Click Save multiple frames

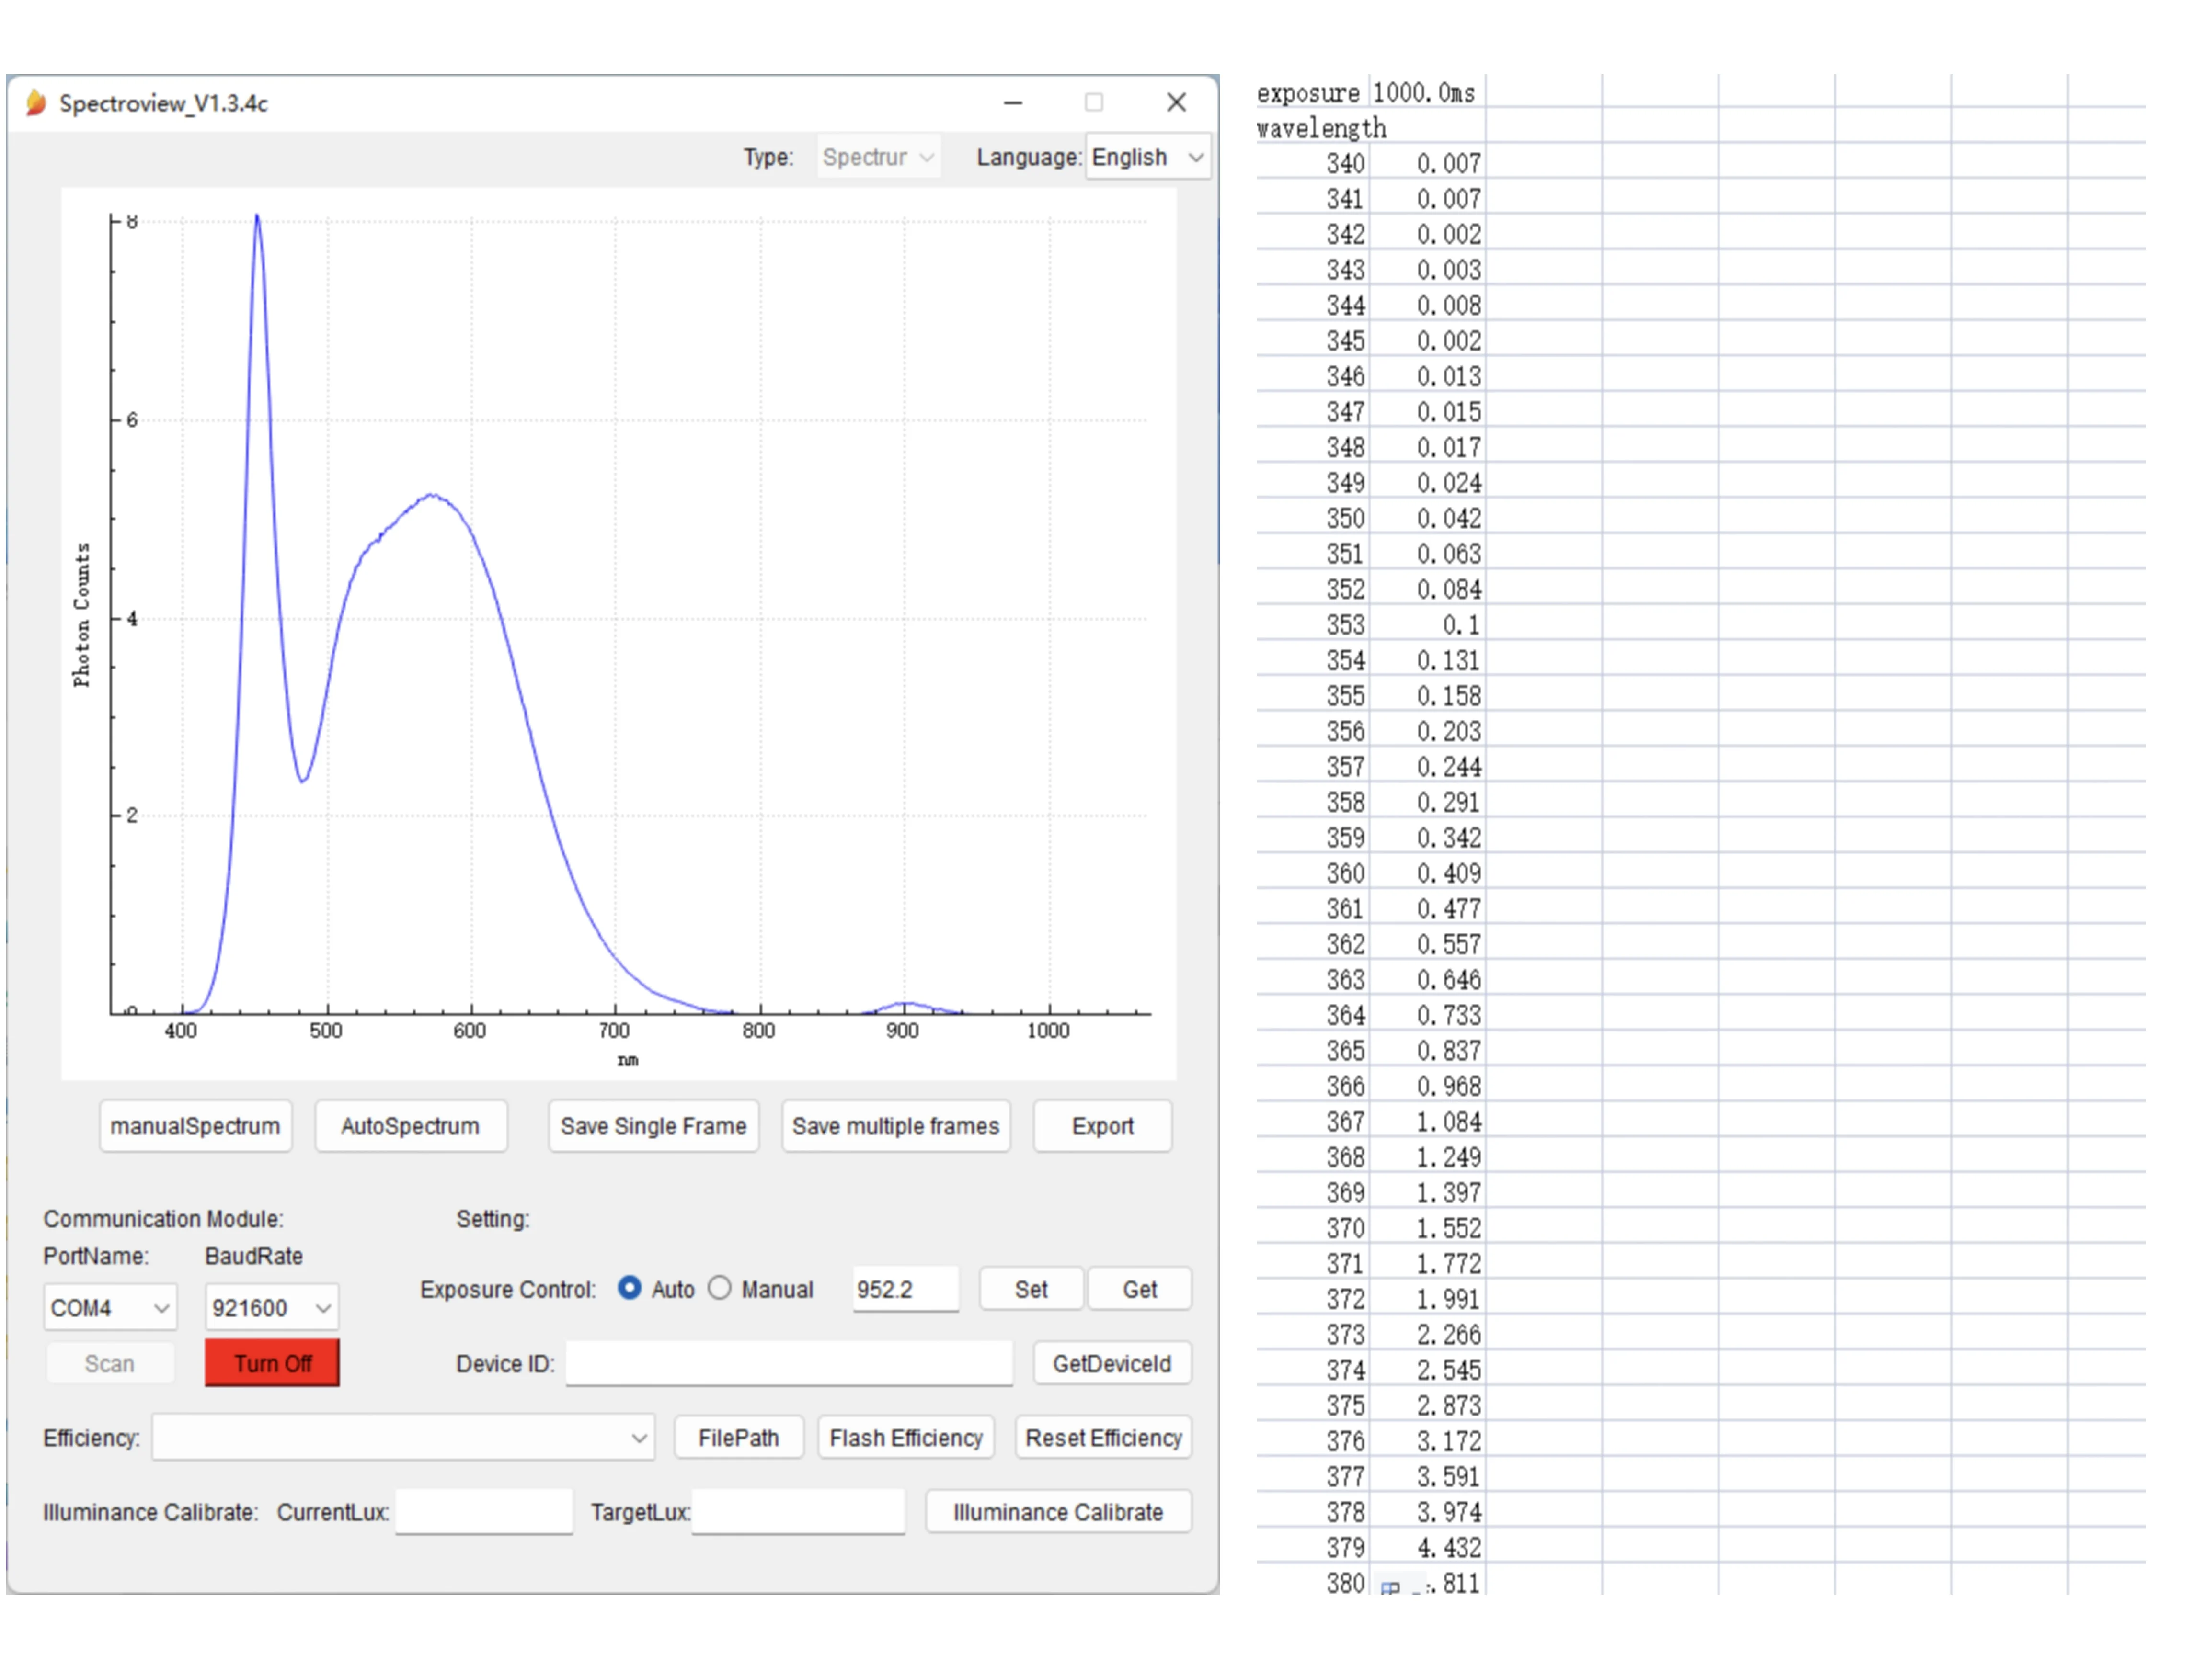point(895,1126)
